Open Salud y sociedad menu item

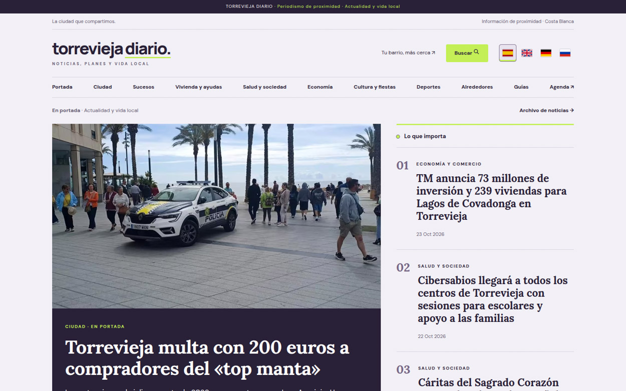[x=264, y=87]
